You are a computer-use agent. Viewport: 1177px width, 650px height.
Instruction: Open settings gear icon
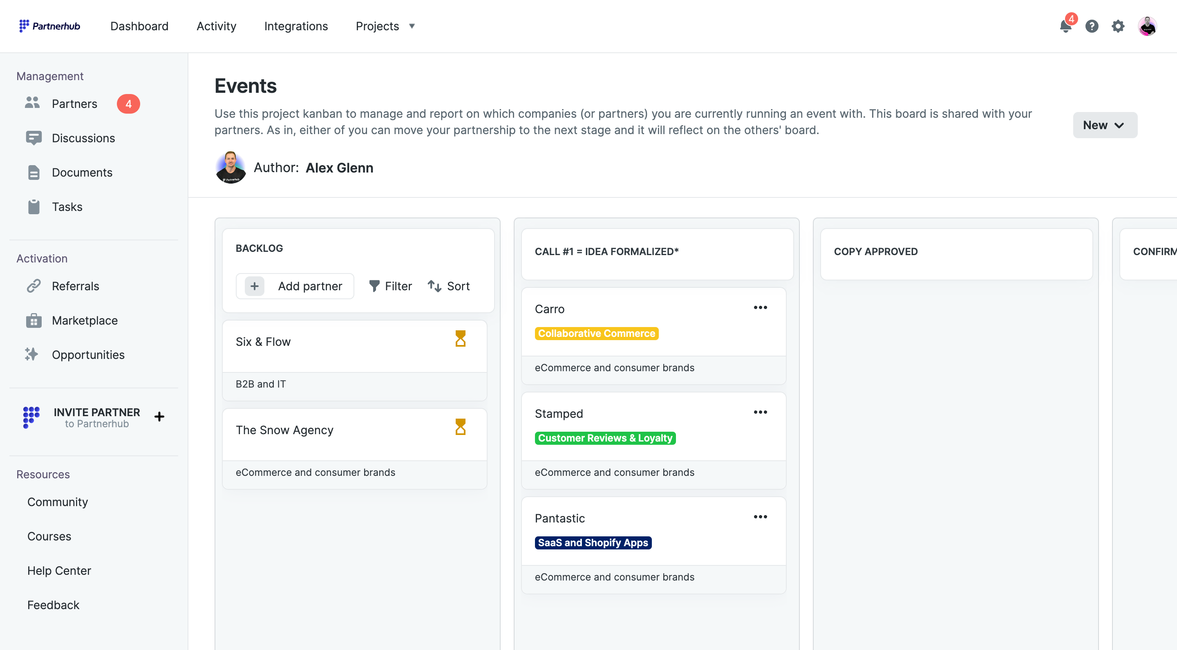tap(1118, 26)
